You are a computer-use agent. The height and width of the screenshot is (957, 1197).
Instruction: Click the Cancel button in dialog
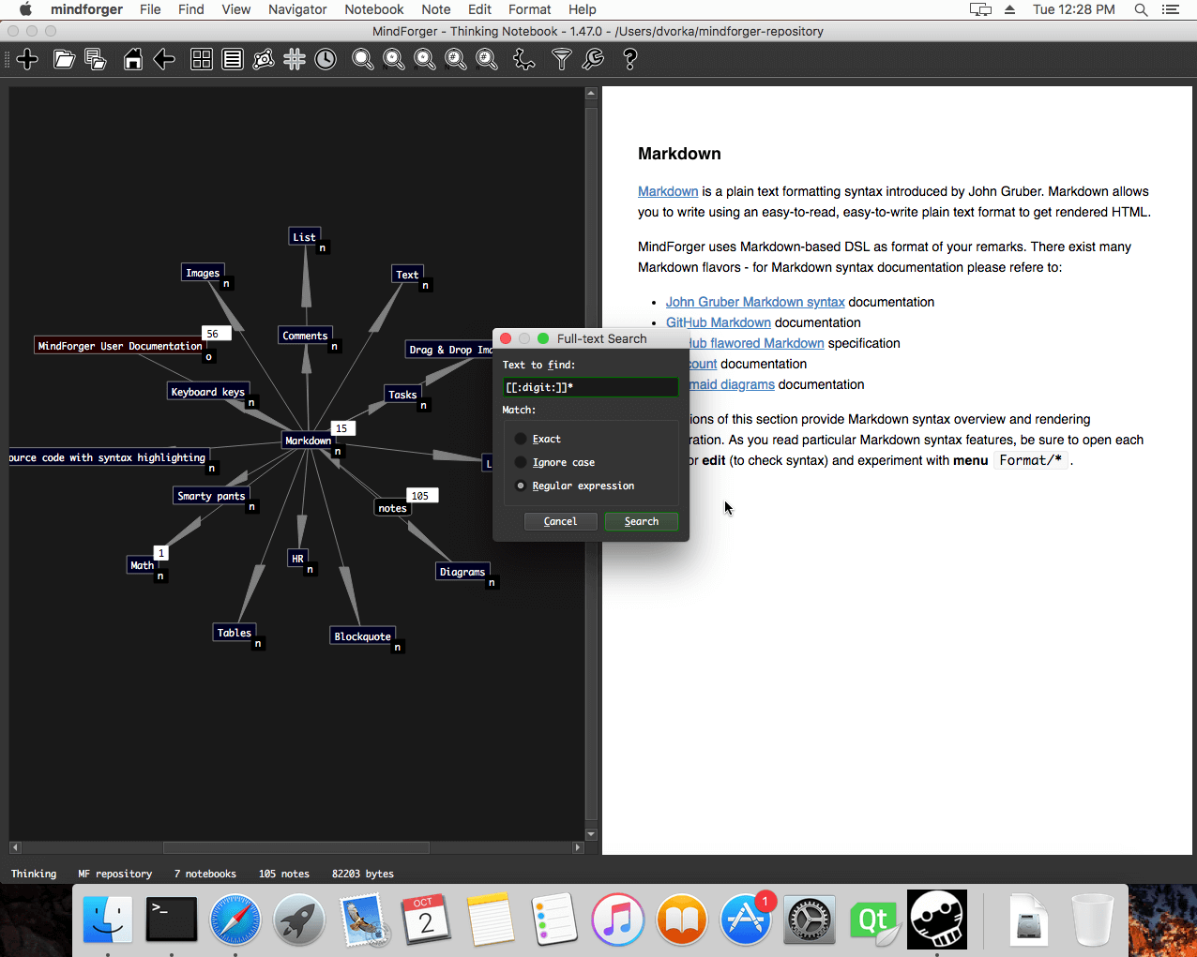560,521
